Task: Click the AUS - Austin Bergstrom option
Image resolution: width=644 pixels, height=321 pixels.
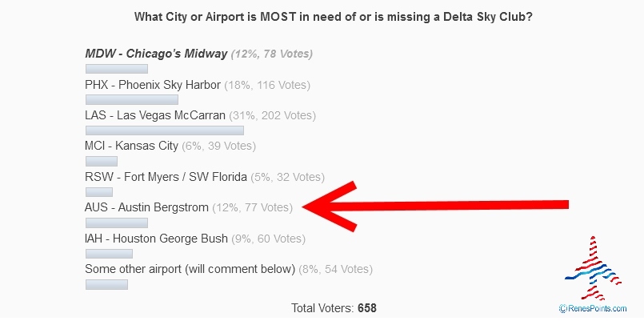Action: (x=146, y=207)
